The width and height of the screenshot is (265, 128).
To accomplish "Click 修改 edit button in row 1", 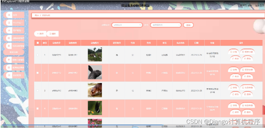I will coord(235,58).
